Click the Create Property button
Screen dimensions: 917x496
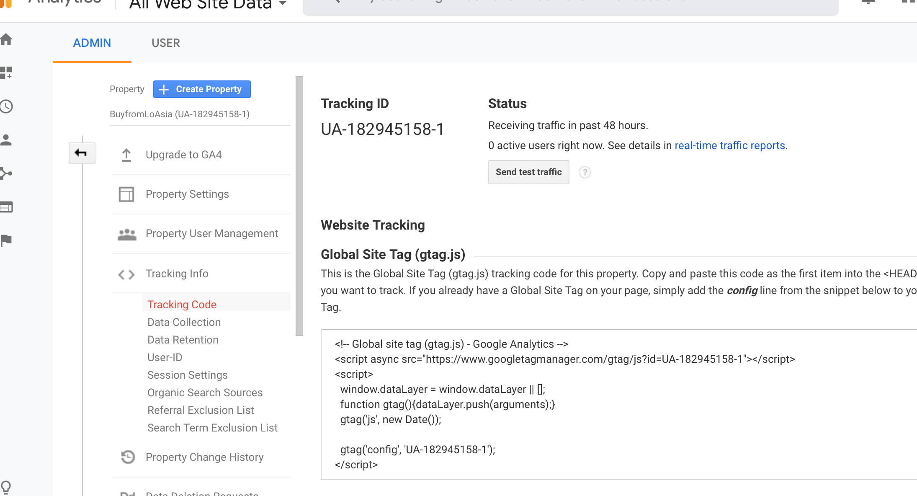coord(202,89)
